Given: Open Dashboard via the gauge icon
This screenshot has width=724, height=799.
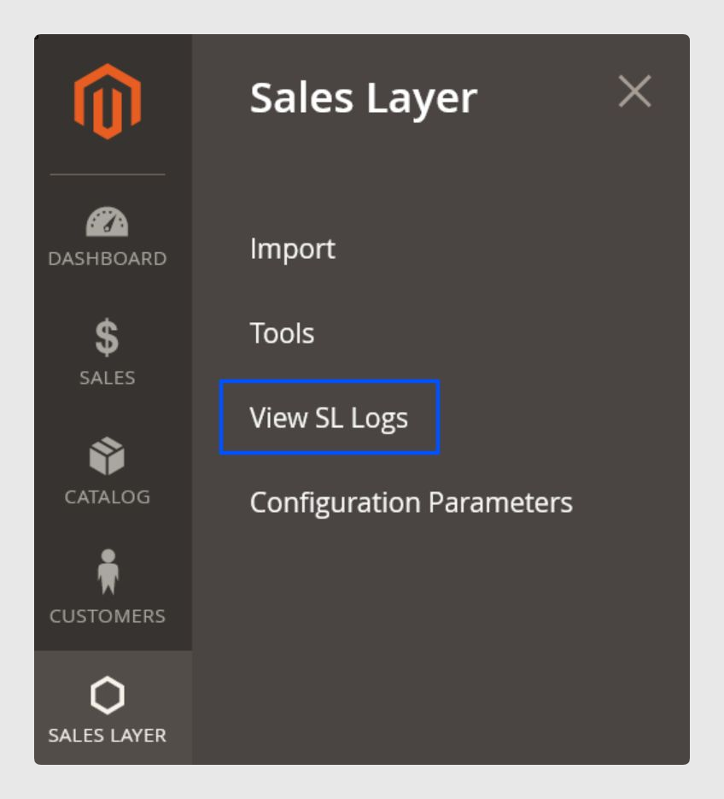Looking at the screenshot, I should tap(107, 221).
